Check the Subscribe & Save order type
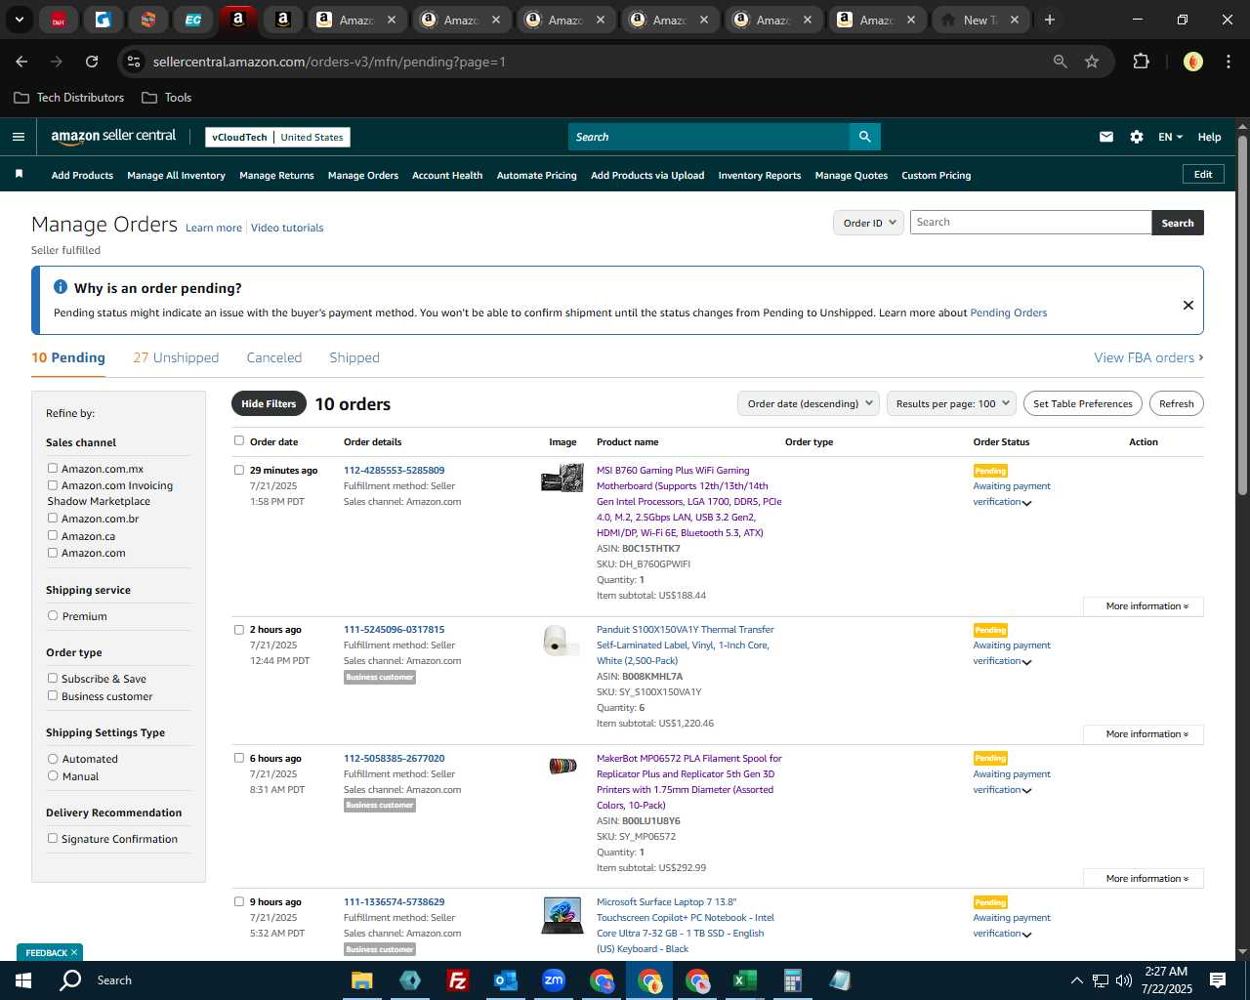The height and width of the screenshot is (1000, 1250). click(53, 679)
